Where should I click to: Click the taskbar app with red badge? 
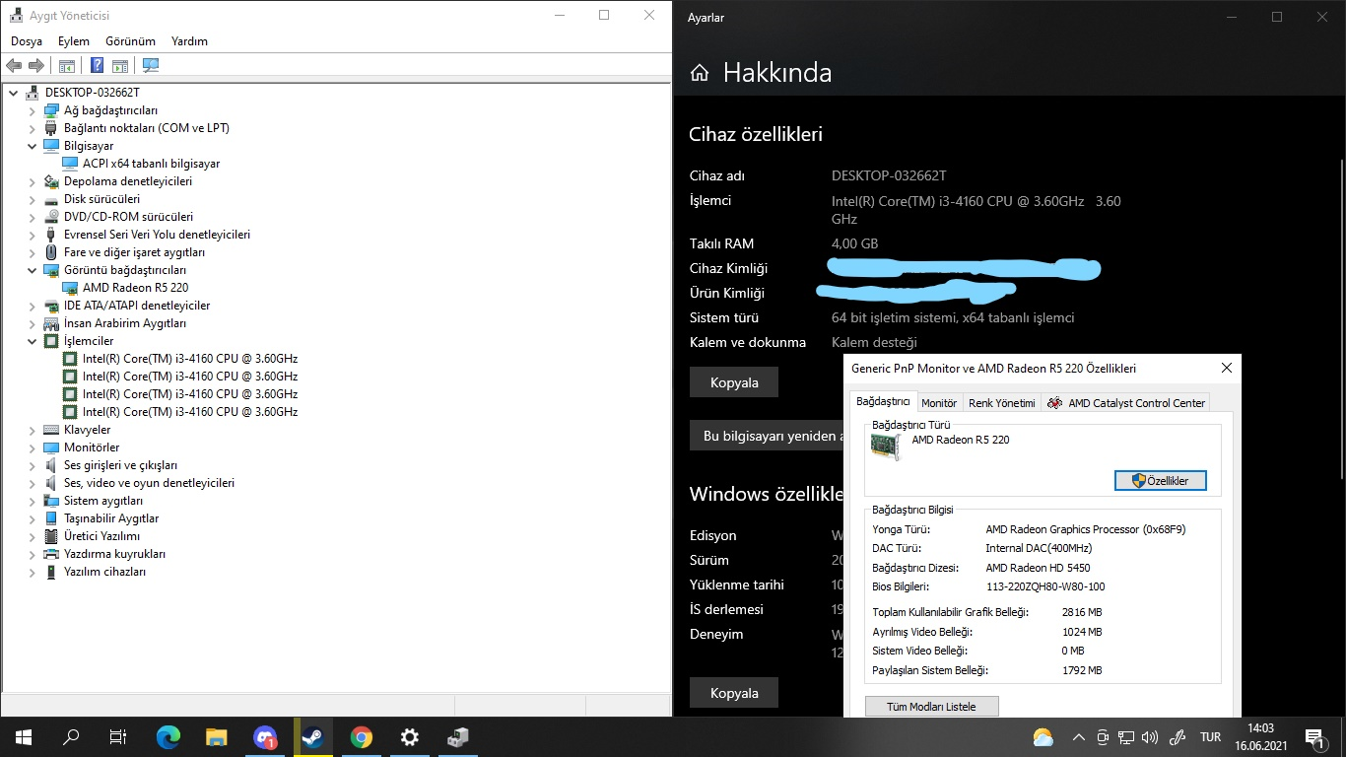point(265,737)
